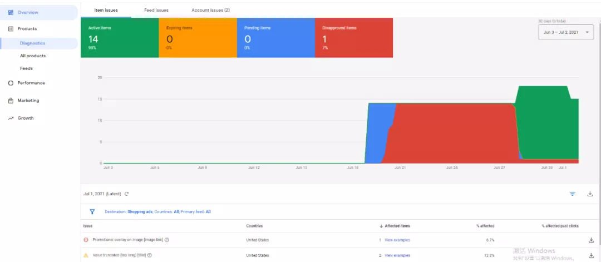
Task: Click the download icon in the table header bar
Action: pyautogui.click(x=590, y=194)
